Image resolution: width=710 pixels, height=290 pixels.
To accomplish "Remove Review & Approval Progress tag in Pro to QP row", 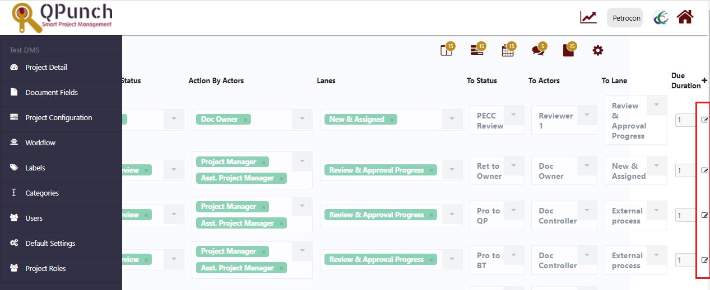I will (x=431, y=215).
